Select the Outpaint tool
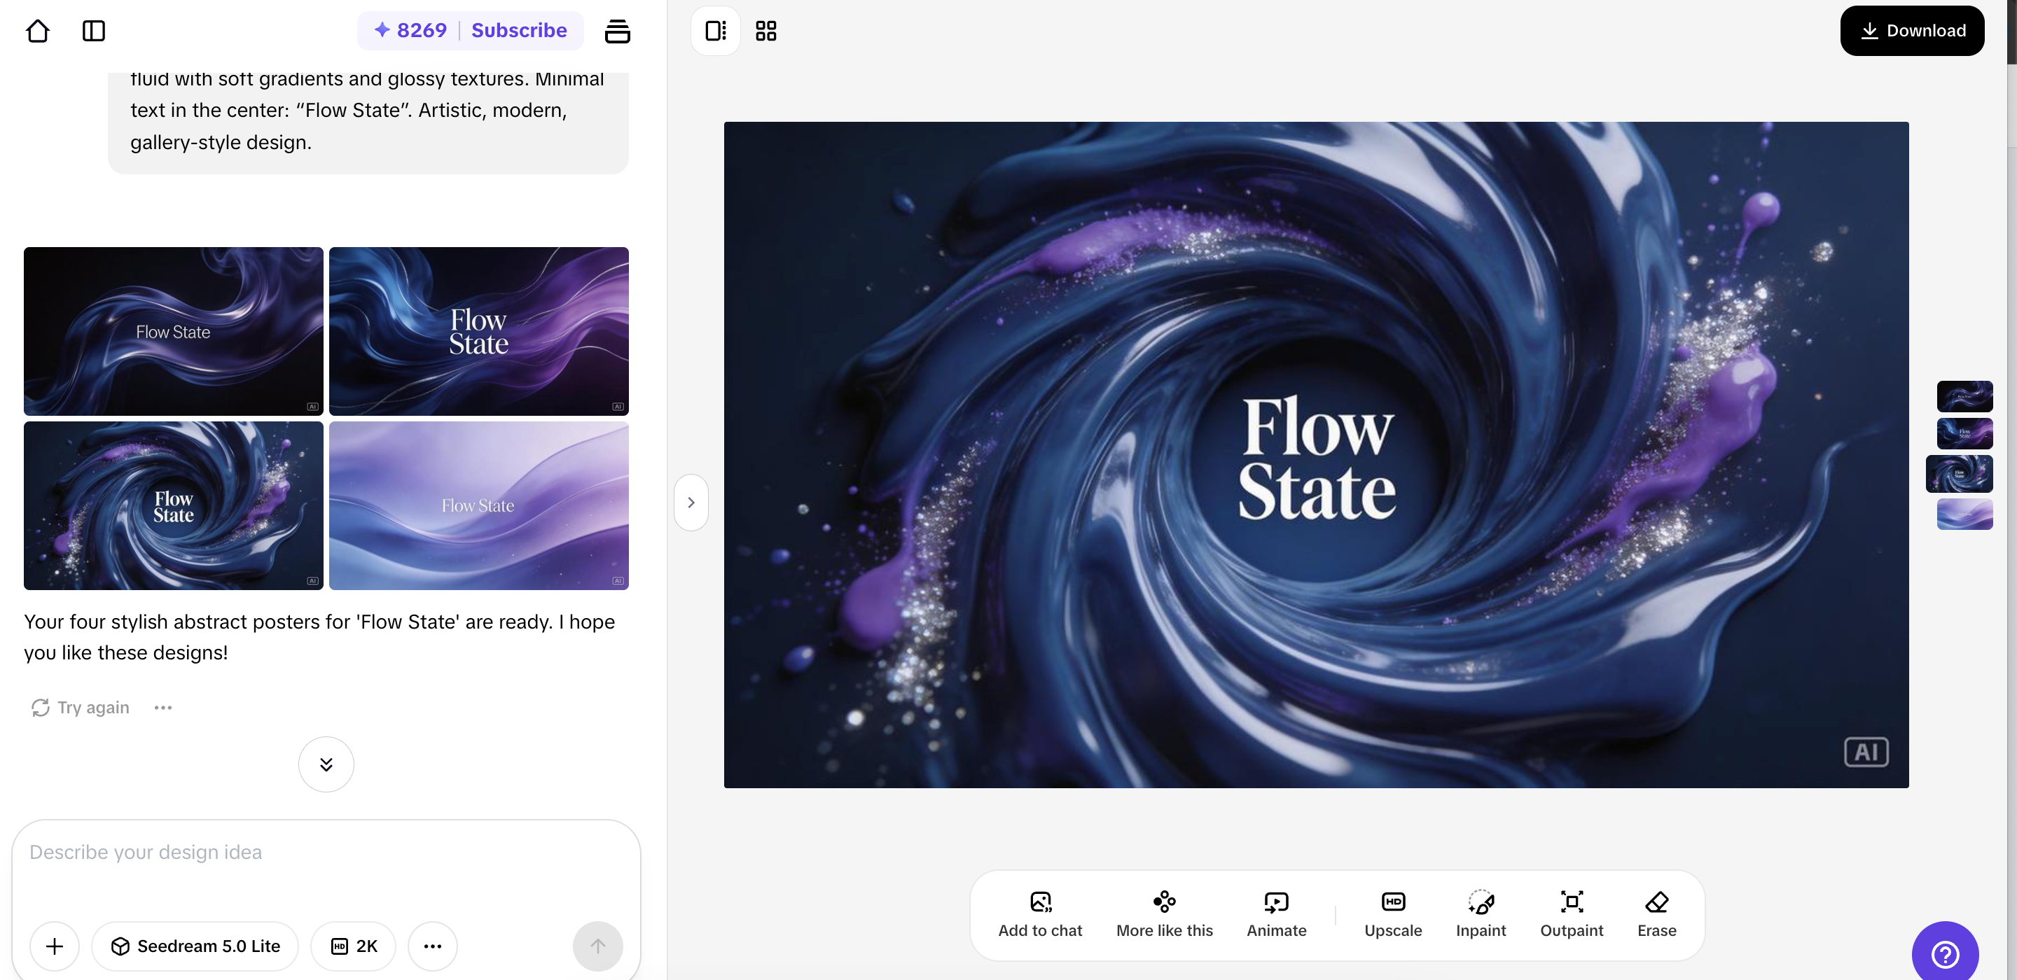Viewport: 2017px width, 980px height. [1571, 913]
